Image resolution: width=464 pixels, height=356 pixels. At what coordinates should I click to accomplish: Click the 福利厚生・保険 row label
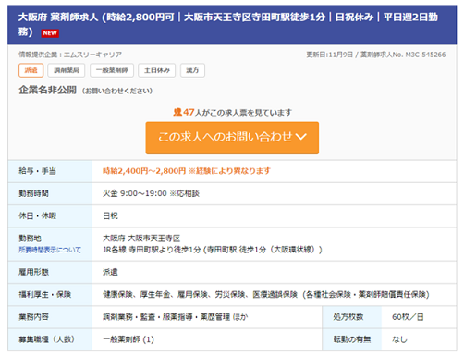[x=44, y=294]
